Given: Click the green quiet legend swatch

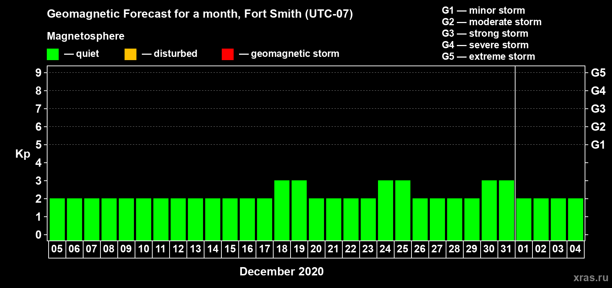Looking at the screenshot, I should pos(53,54).
